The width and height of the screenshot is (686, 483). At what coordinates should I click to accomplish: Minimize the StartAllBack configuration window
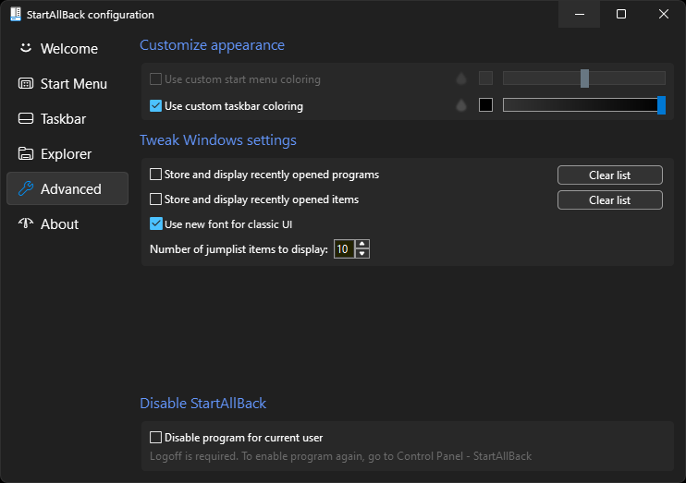(580, 14)
